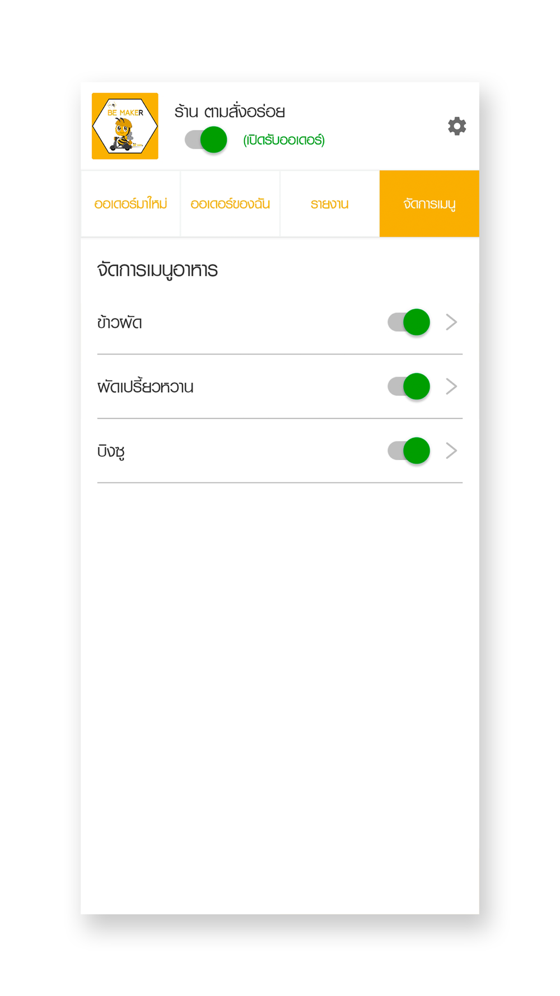Open ผัดเปรี้ยวหวาน via the right chevron

point(451,387)
